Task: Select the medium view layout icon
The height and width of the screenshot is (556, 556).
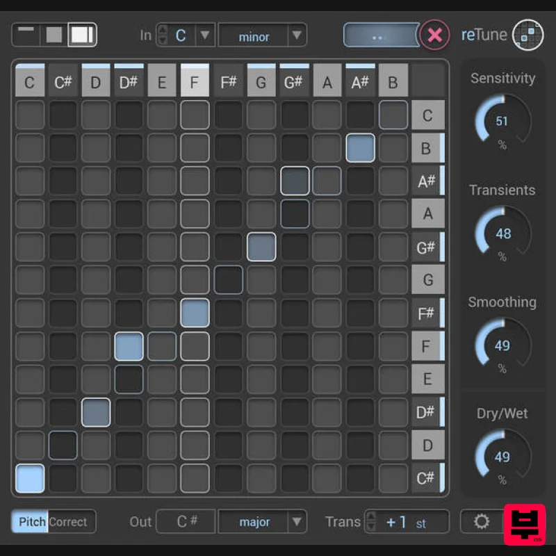Action: 53,33
